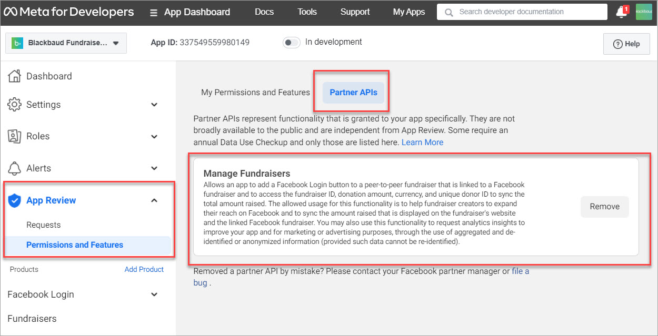Screen dimensions: 658x336
Task: Expand the Alerts section chevron
Action: (x=154, y=168)
